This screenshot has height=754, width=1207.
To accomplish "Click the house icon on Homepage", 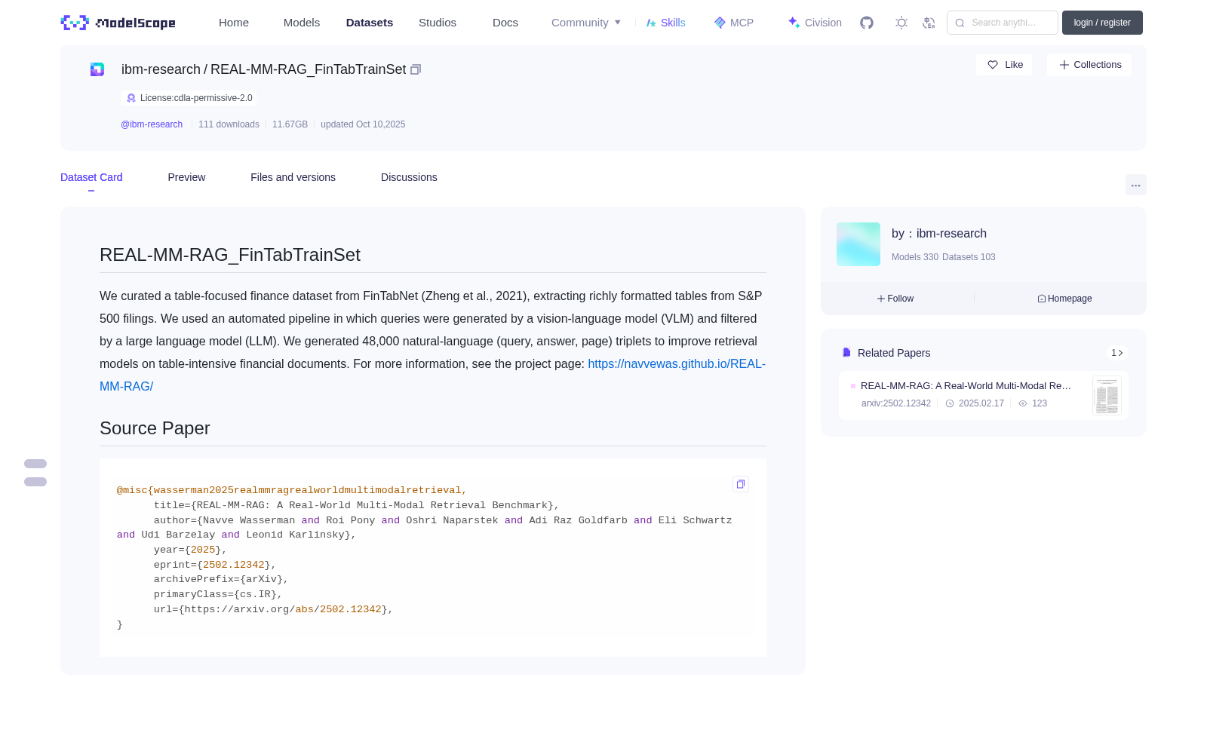I will (1042, 299).
